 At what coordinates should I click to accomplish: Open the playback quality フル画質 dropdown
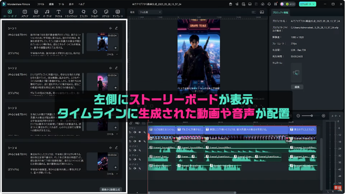(150, 12)
